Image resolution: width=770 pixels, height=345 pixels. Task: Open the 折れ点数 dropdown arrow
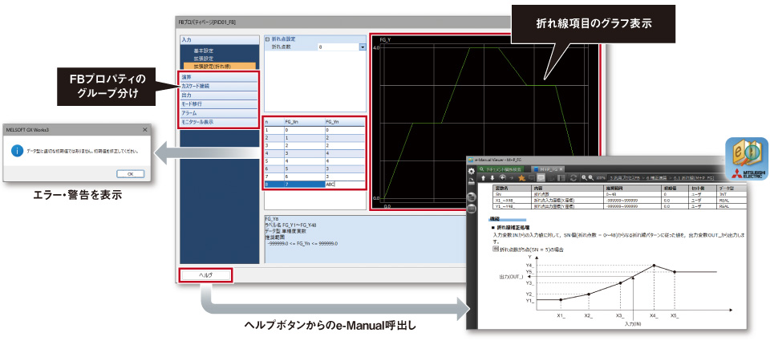pos(363,47)
